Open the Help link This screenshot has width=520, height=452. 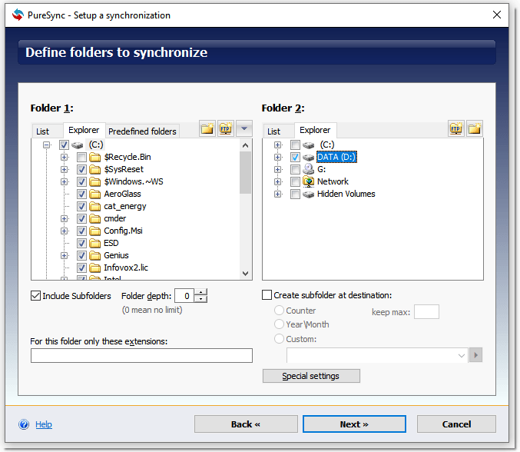[x=44, y=424]
